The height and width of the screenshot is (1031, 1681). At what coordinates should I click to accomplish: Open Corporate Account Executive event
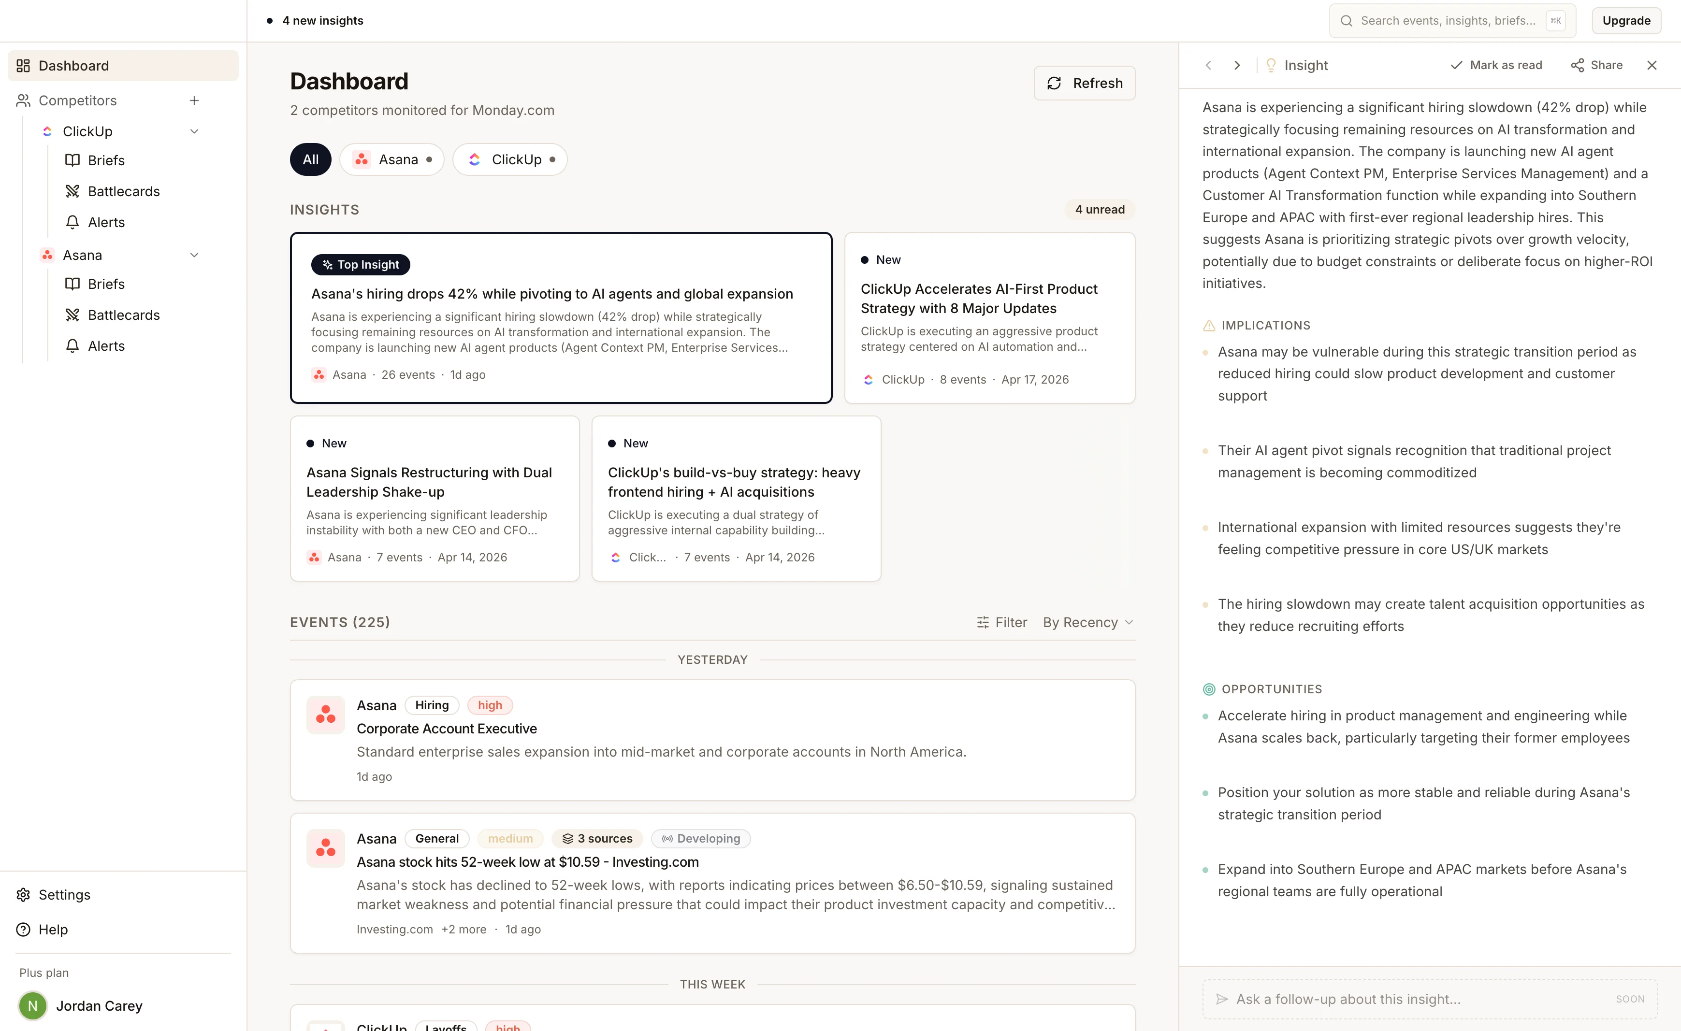[x=712, y=740]
